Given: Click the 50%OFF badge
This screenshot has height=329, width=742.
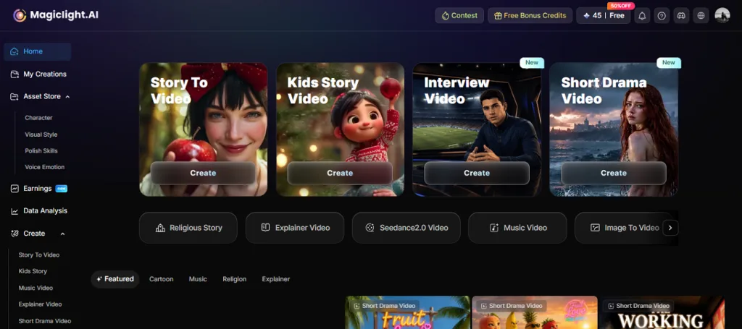Looking at the screenshot, I should (x=621, y=6).
